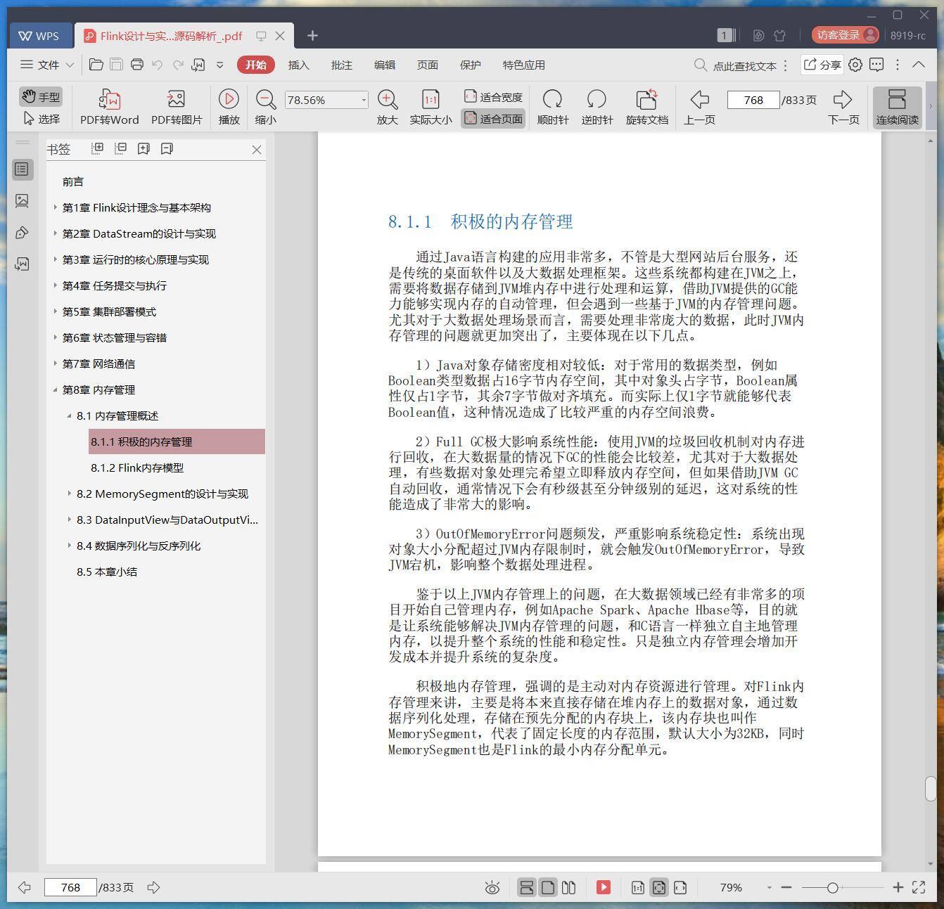Enter full screen mode

(x=919, y=887)
